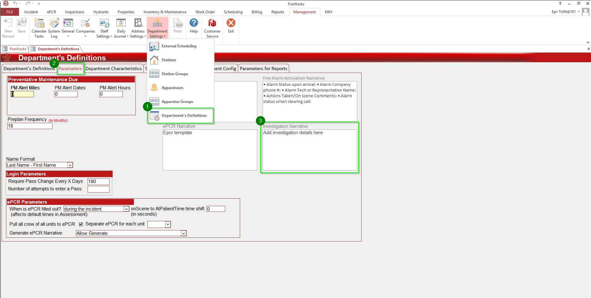591x298 pixels.
Task: Toggle Pull all crew of all units checkbox
Action: tap(81, 224)
